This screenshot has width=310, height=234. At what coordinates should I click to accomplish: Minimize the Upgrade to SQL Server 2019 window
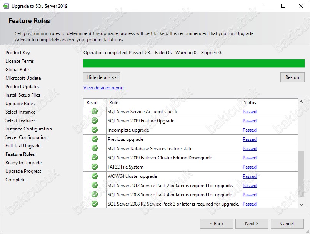point(266,6)
